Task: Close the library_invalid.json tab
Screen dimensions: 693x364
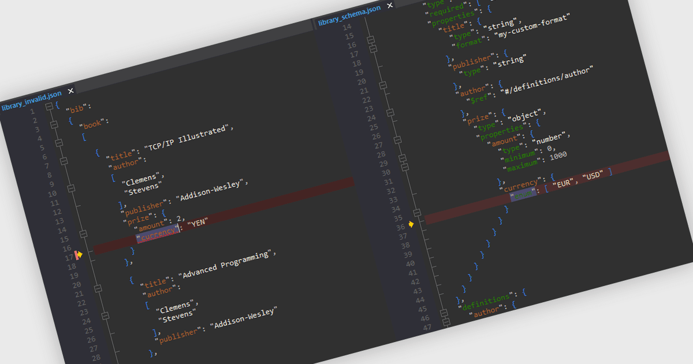Action: click(x=70, y=91)
